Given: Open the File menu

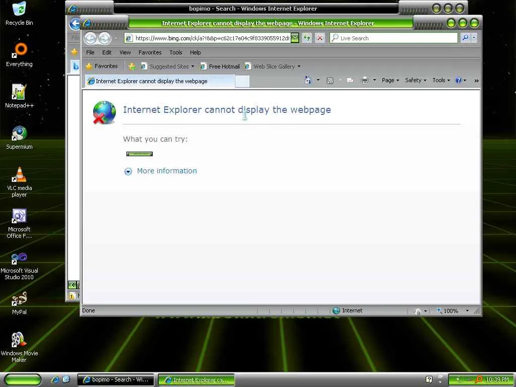Looking at the screenshot, I should (x=90, y=52).
